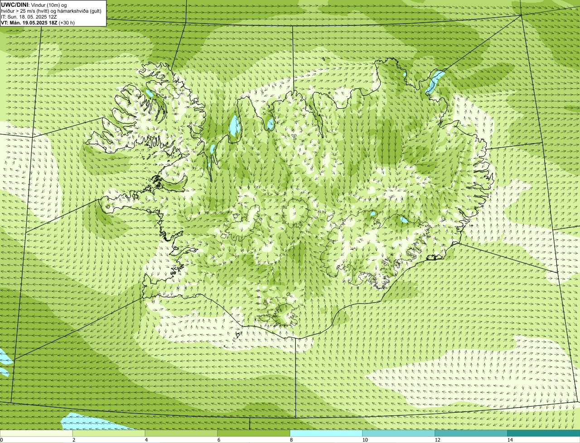This screenshot has width=580, height=443.
Task: Click the '14' scale label
Action: 510,440
